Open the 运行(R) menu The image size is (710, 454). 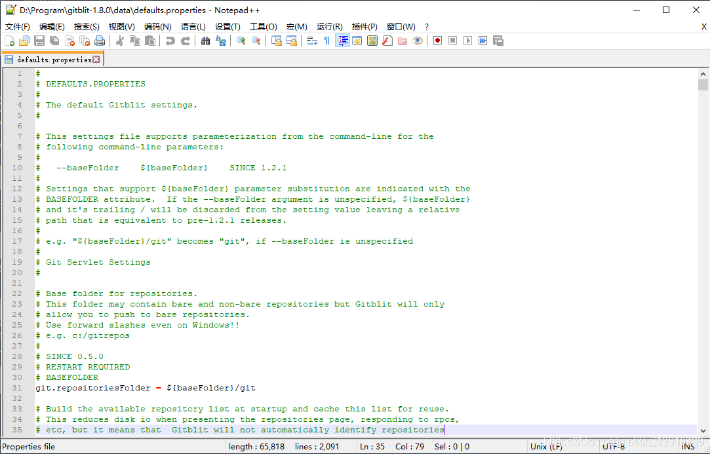pos(330,27)
